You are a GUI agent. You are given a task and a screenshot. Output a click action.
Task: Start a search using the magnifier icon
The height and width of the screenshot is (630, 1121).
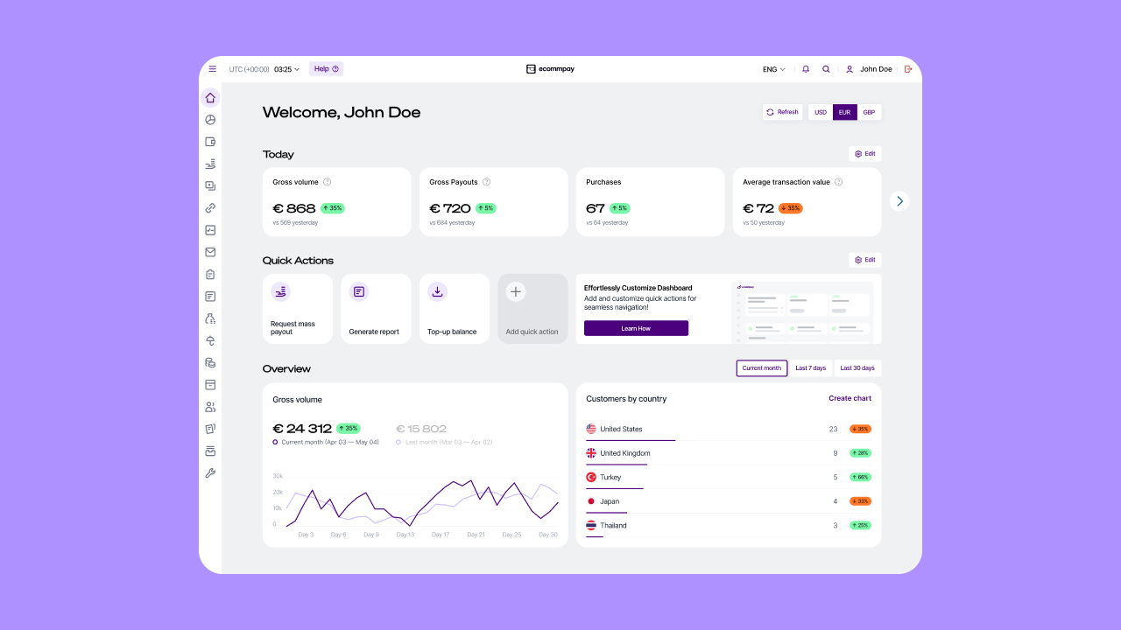826,68
